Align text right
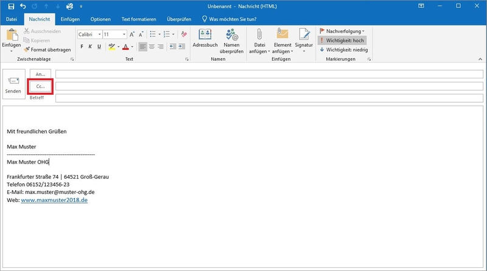This screenshot has height=271, width=487. [x=161, y=47]
